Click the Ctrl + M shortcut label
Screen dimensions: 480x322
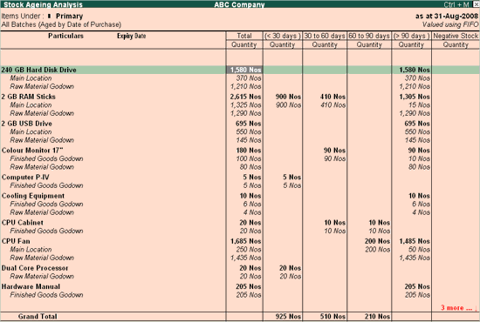456,4
